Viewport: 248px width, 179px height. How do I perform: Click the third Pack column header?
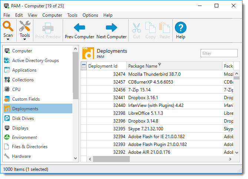pyautogui.click(x=228, y=66)
